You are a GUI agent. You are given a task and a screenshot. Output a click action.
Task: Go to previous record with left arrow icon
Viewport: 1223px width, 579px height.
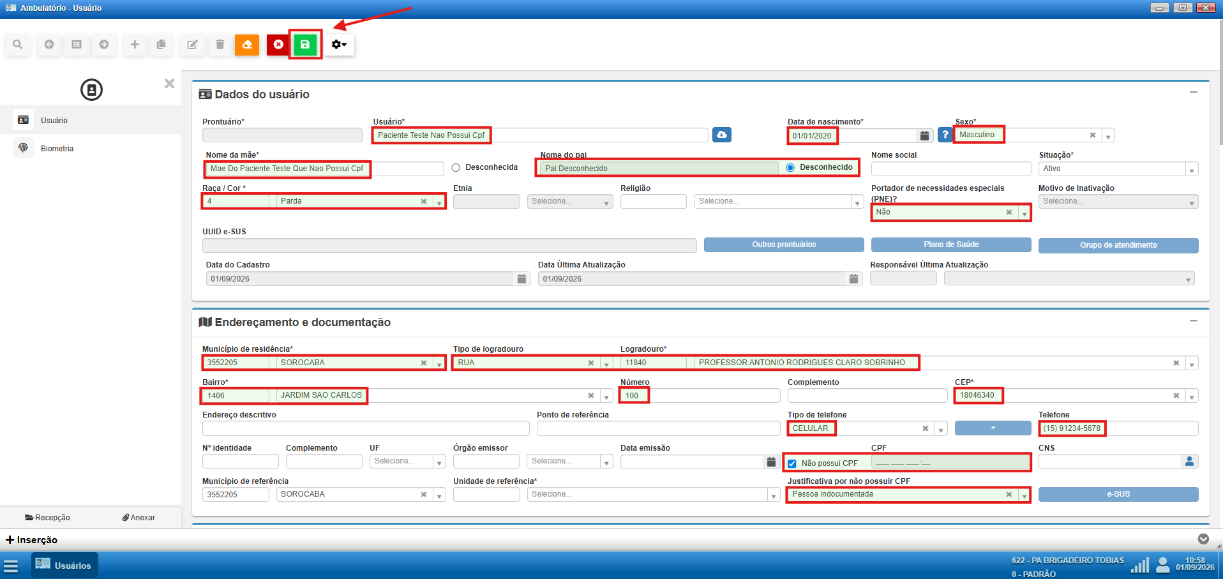point(49,45)
